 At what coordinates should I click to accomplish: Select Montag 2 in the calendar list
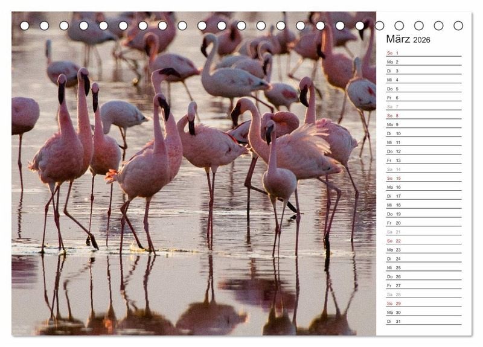423,62
